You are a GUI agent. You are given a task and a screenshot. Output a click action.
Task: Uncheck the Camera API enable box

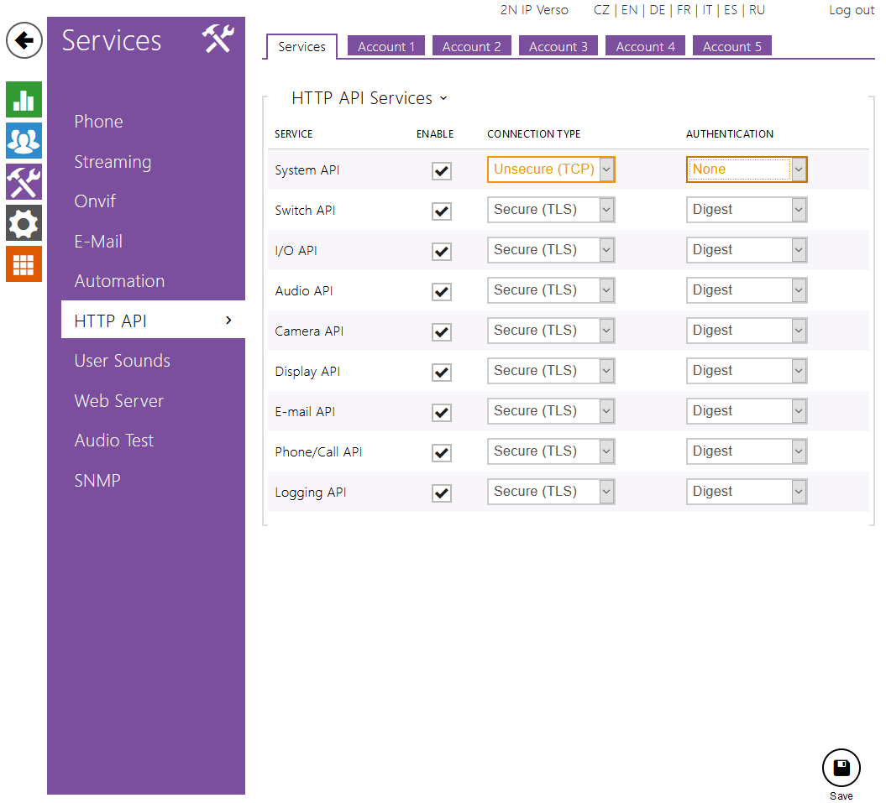pos(441,332)
